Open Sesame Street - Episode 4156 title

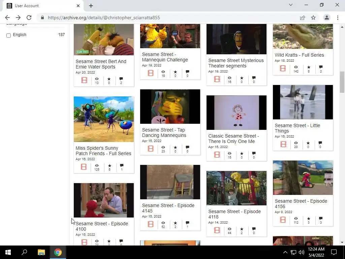301,204
